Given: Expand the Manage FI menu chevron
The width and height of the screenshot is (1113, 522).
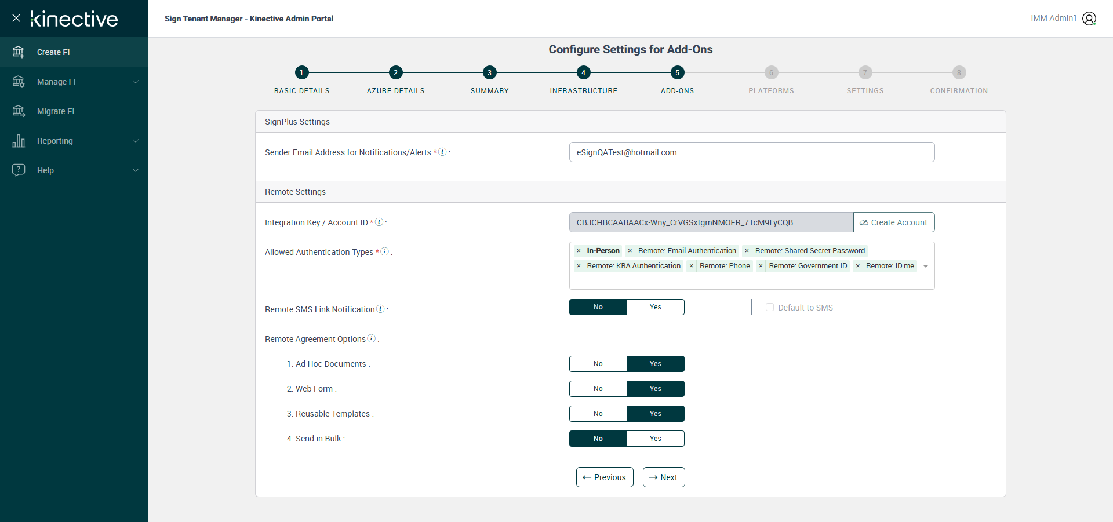Looking at the screenshot, I should click(x=136, y=82).
